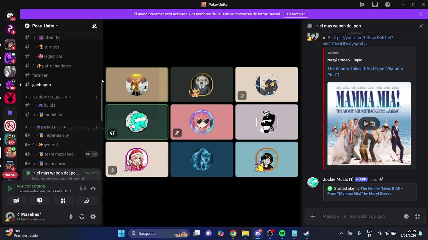Open The Winner Takes It All embed title

click(x=365, y=71)
